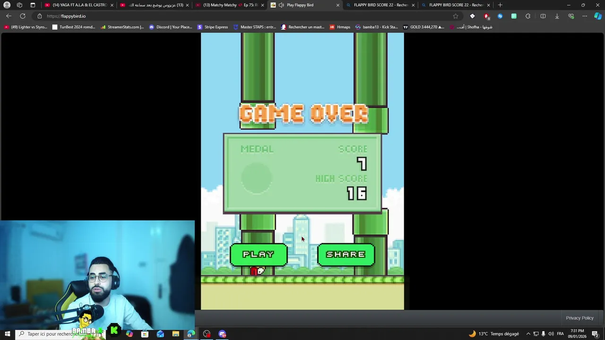Click the SHARE button in the game
The image size is (605, 340).
[x=346, y=255]
